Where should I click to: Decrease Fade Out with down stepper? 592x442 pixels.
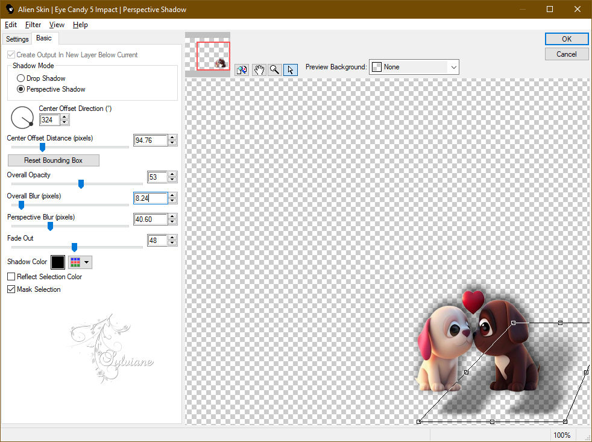point(172,243)
